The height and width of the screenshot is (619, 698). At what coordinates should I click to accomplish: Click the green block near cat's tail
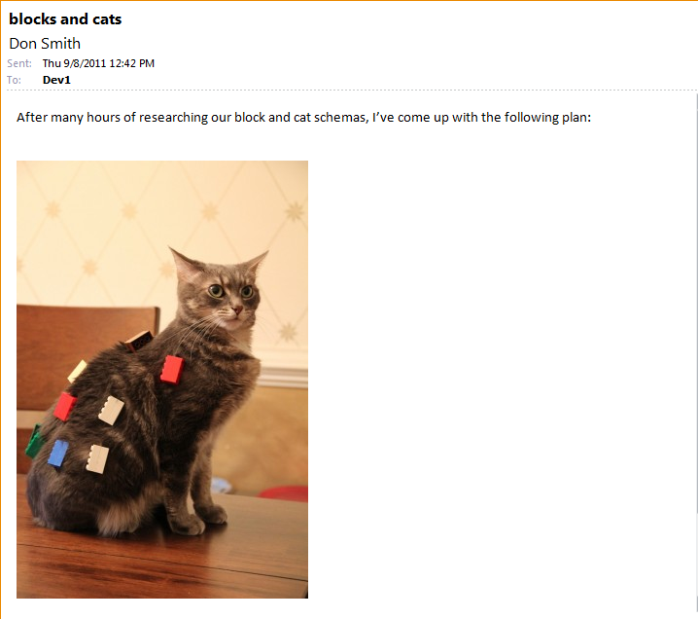pyautogui.click(x=34, y=441)
